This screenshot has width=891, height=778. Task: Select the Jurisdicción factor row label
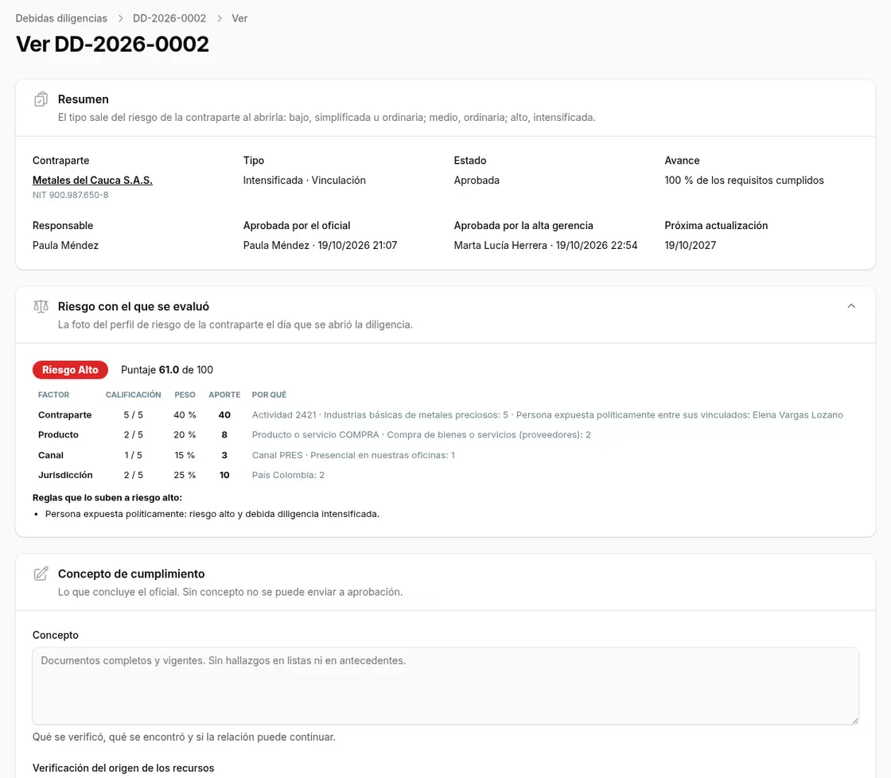point(65,475)
